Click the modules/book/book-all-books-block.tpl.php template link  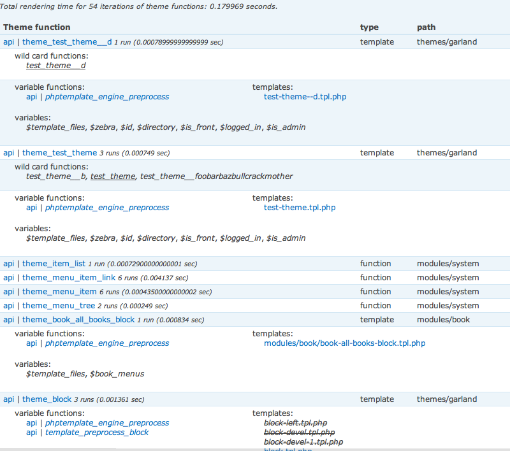344,343
